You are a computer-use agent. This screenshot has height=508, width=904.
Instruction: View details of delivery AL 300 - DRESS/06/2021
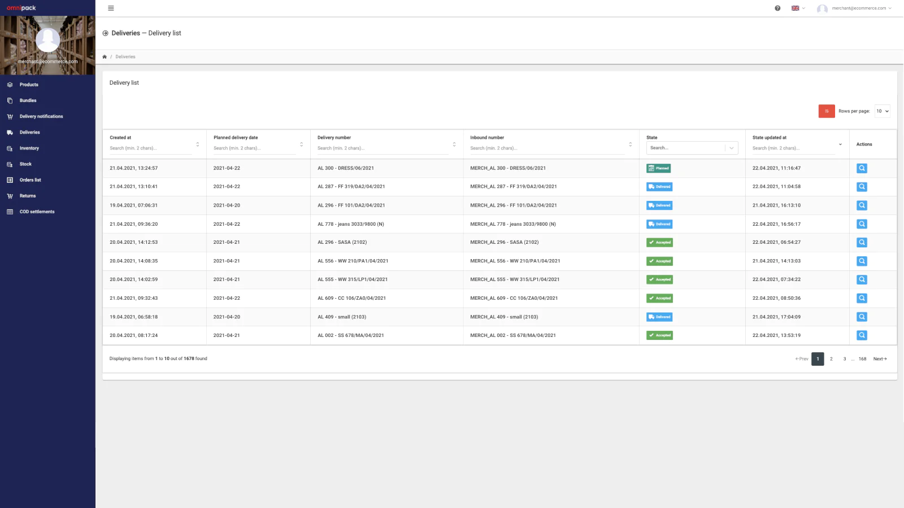pyautogui.click(x=862, y=168)
